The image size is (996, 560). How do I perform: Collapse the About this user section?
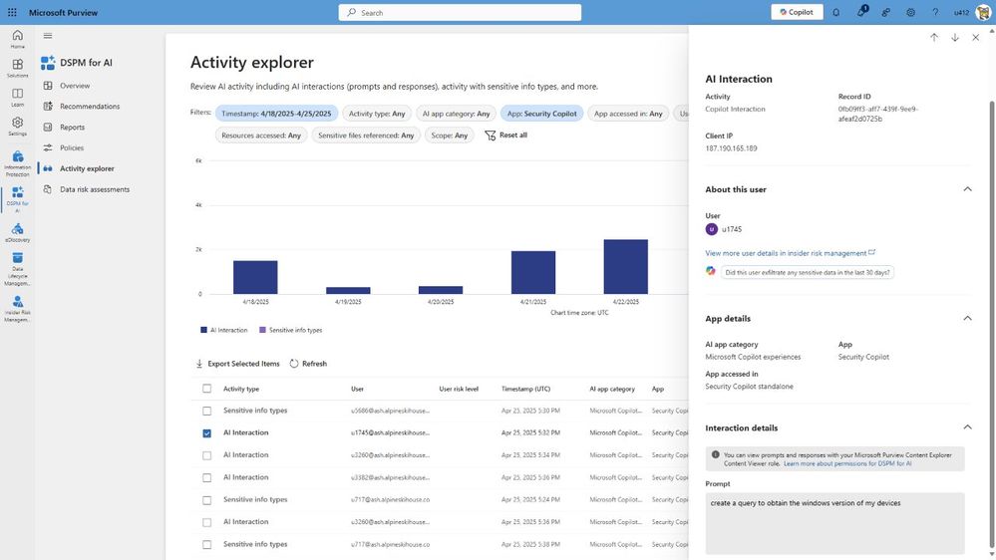click(967, 189)
